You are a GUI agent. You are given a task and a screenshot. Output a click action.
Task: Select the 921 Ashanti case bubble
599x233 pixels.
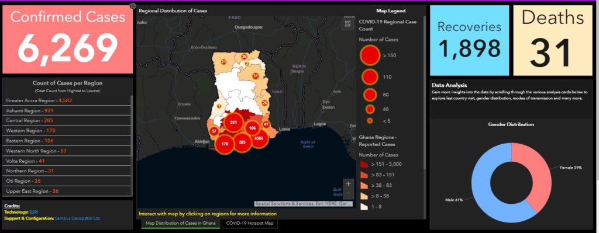click(x=233, y=123)
